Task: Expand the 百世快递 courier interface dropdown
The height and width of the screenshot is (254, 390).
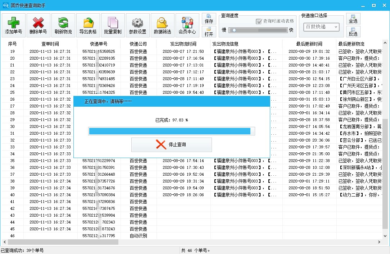Action: point(336,27)
